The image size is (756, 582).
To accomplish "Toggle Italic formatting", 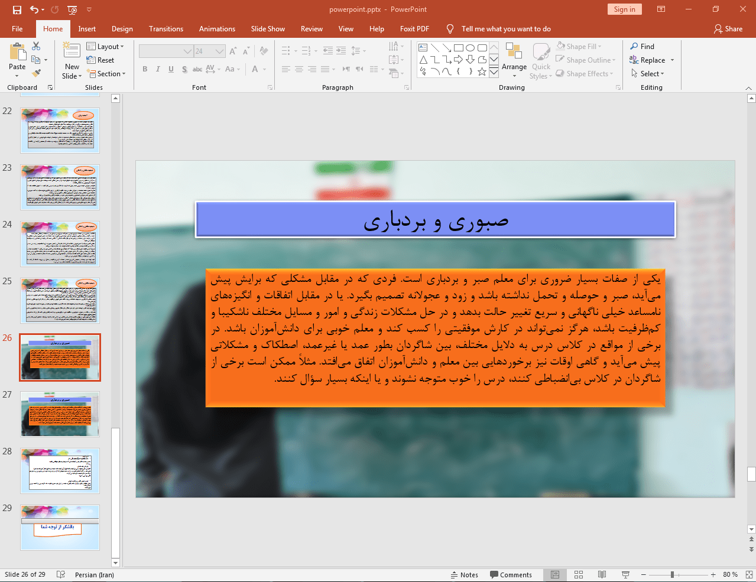I will [158, 69].
